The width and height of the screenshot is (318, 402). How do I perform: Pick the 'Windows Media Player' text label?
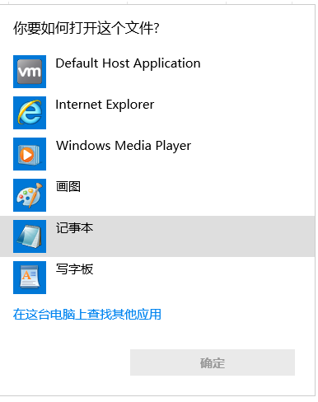124,146
